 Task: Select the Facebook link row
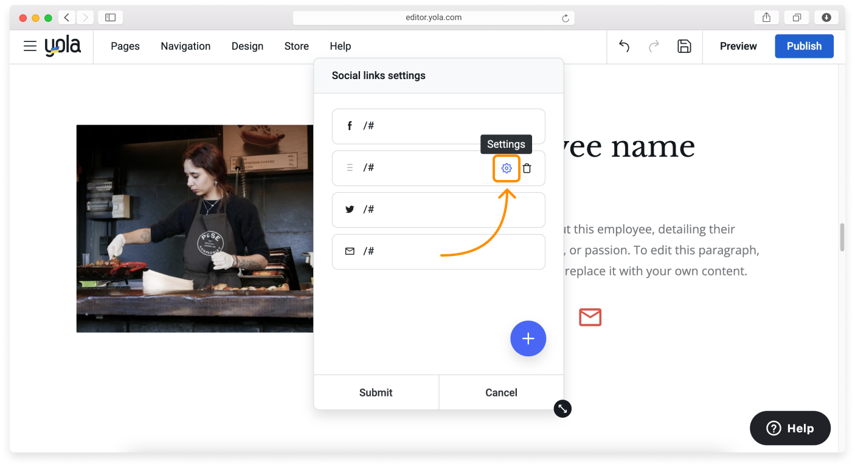(438, 126)
